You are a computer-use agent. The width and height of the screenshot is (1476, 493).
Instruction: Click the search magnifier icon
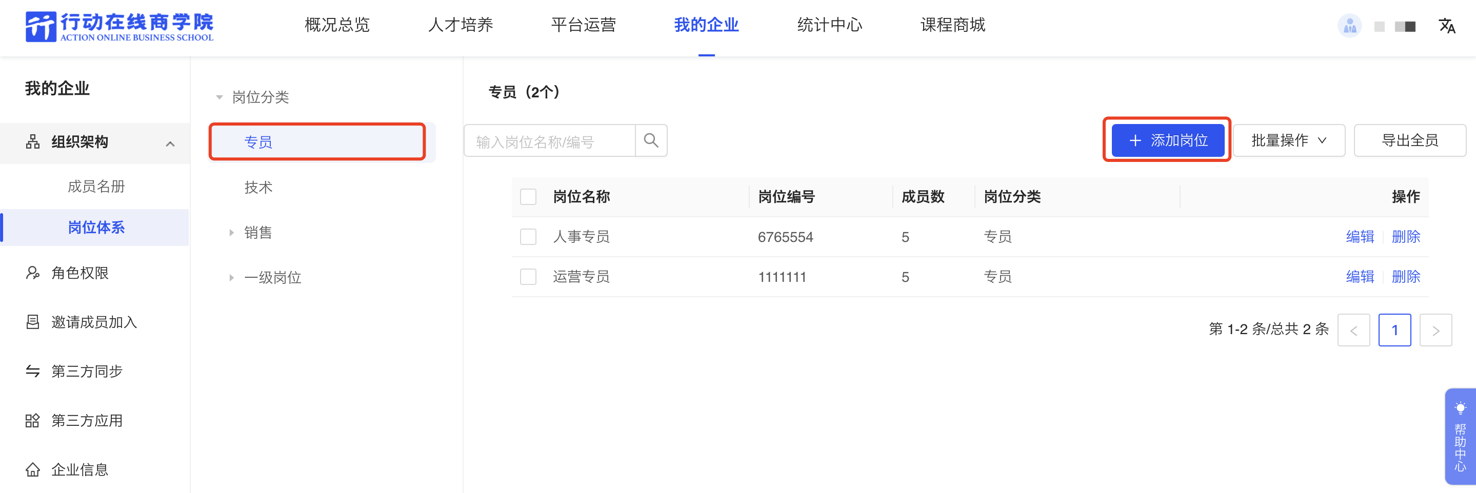651,140
